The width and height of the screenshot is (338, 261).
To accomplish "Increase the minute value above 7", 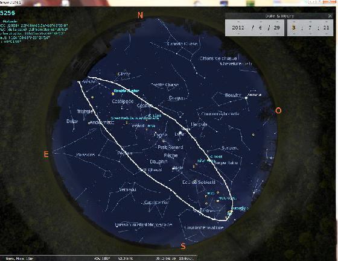I will coord(310,22).
